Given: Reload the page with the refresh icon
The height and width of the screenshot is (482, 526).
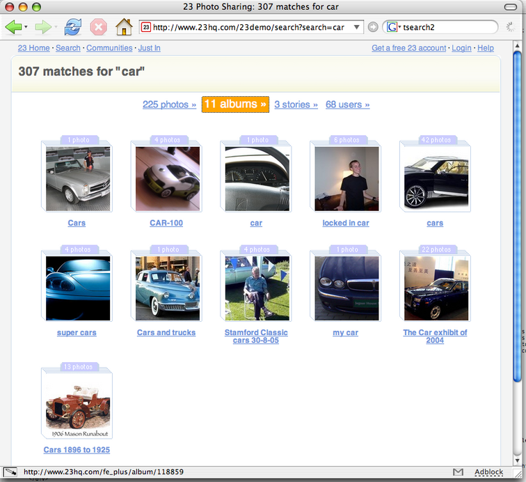Looking at the screenshot, I should (x=72, y=27).
